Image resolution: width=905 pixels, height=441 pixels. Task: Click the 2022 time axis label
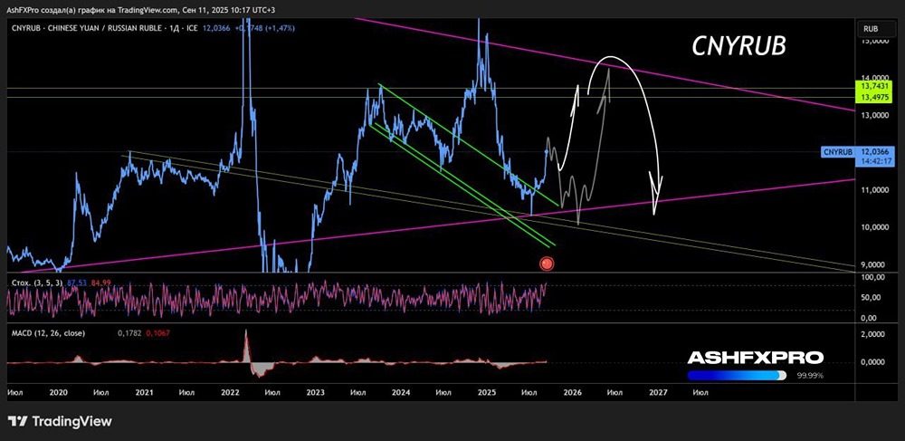tap(230, 392)
